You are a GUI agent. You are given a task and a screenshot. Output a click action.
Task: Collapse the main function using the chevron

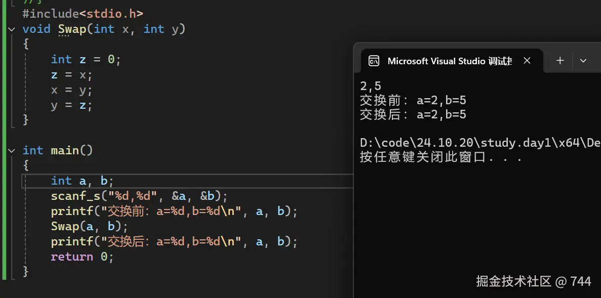(11, 150)
